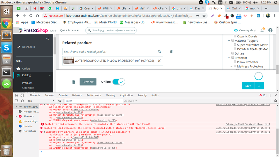The width and height of the screenshot is (279, 157).
Task: Open the Quick Access dropdown
Action: pyautogui.click(x=69, y=30)
